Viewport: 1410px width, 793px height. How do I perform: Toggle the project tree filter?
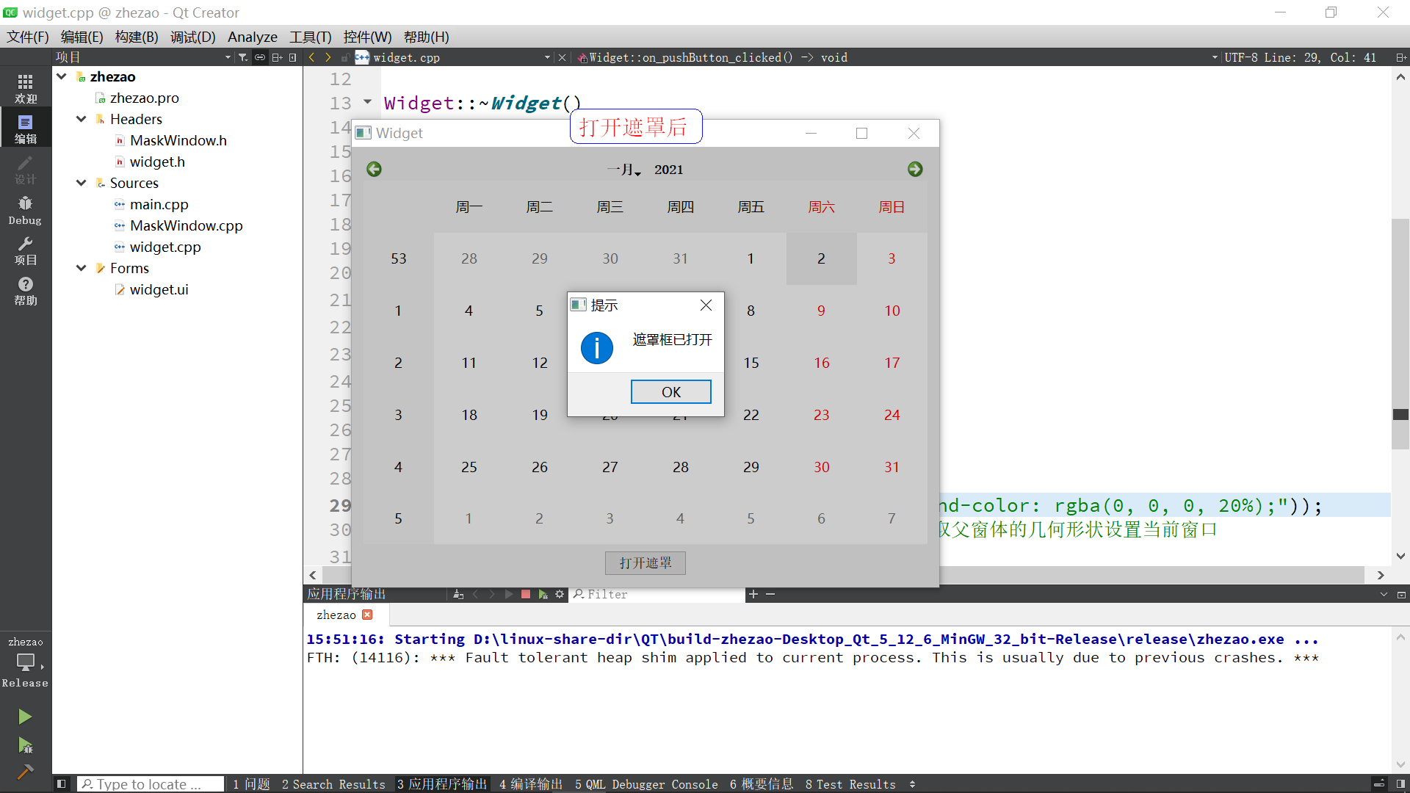[x=243, y=57]
